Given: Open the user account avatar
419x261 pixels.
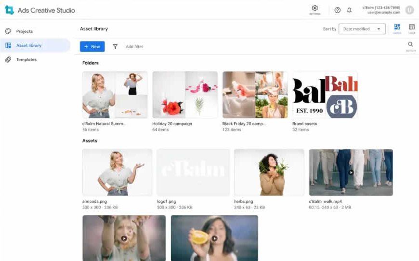Looking at the screenshot, I should (x=409, y=10).
